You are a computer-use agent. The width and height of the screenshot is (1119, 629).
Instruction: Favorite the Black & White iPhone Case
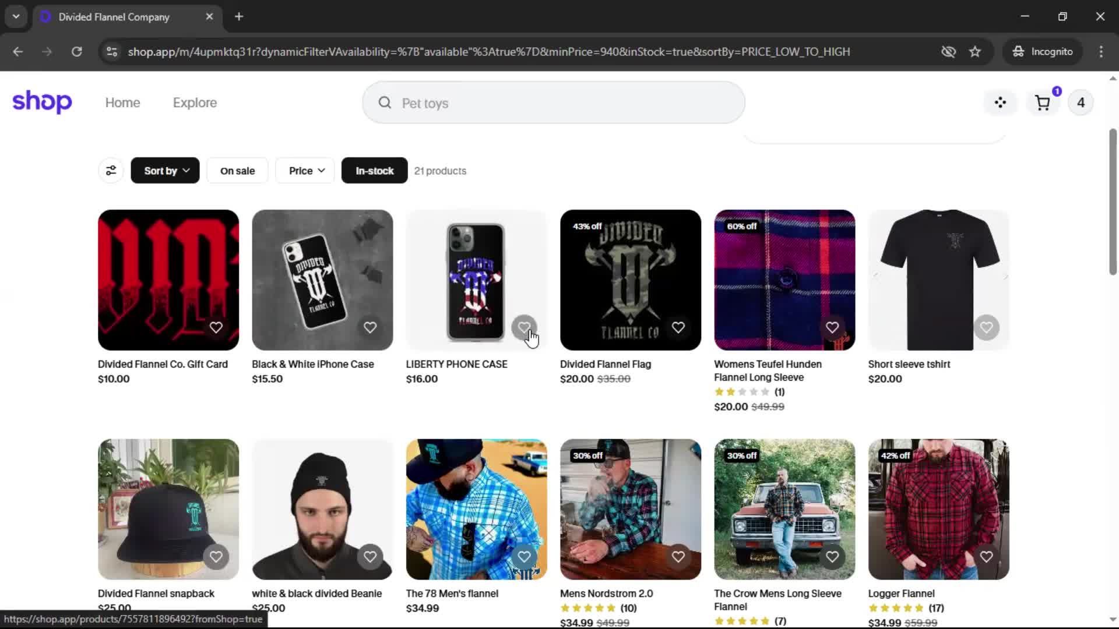(x=370, y=327)
